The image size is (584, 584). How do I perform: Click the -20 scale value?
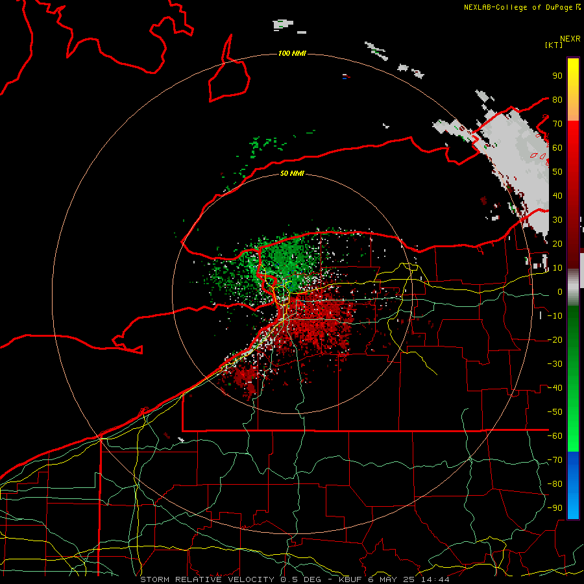coord(555,339)
